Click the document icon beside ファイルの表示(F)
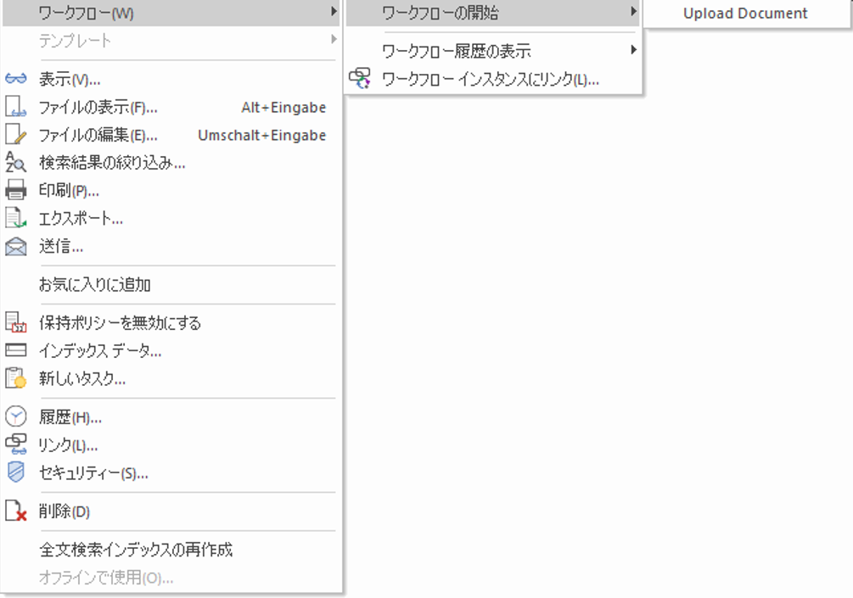This screenshot has width=853, height=598. coord(15,107)
